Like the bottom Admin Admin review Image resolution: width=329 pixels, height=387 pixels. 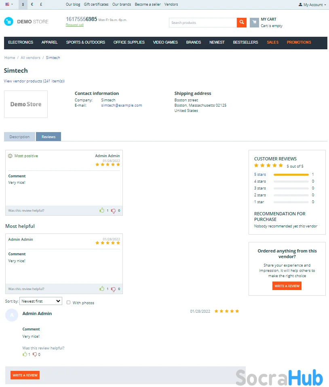point(25,354)
